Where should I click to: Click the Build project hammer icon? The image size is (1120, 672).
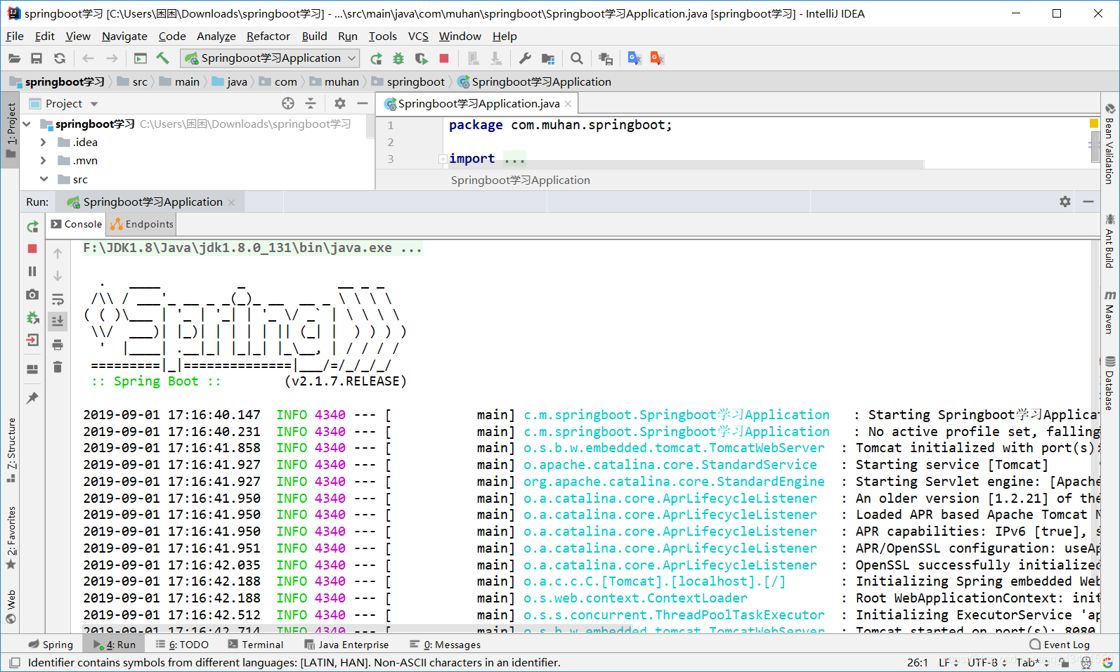tap(163, 58)
